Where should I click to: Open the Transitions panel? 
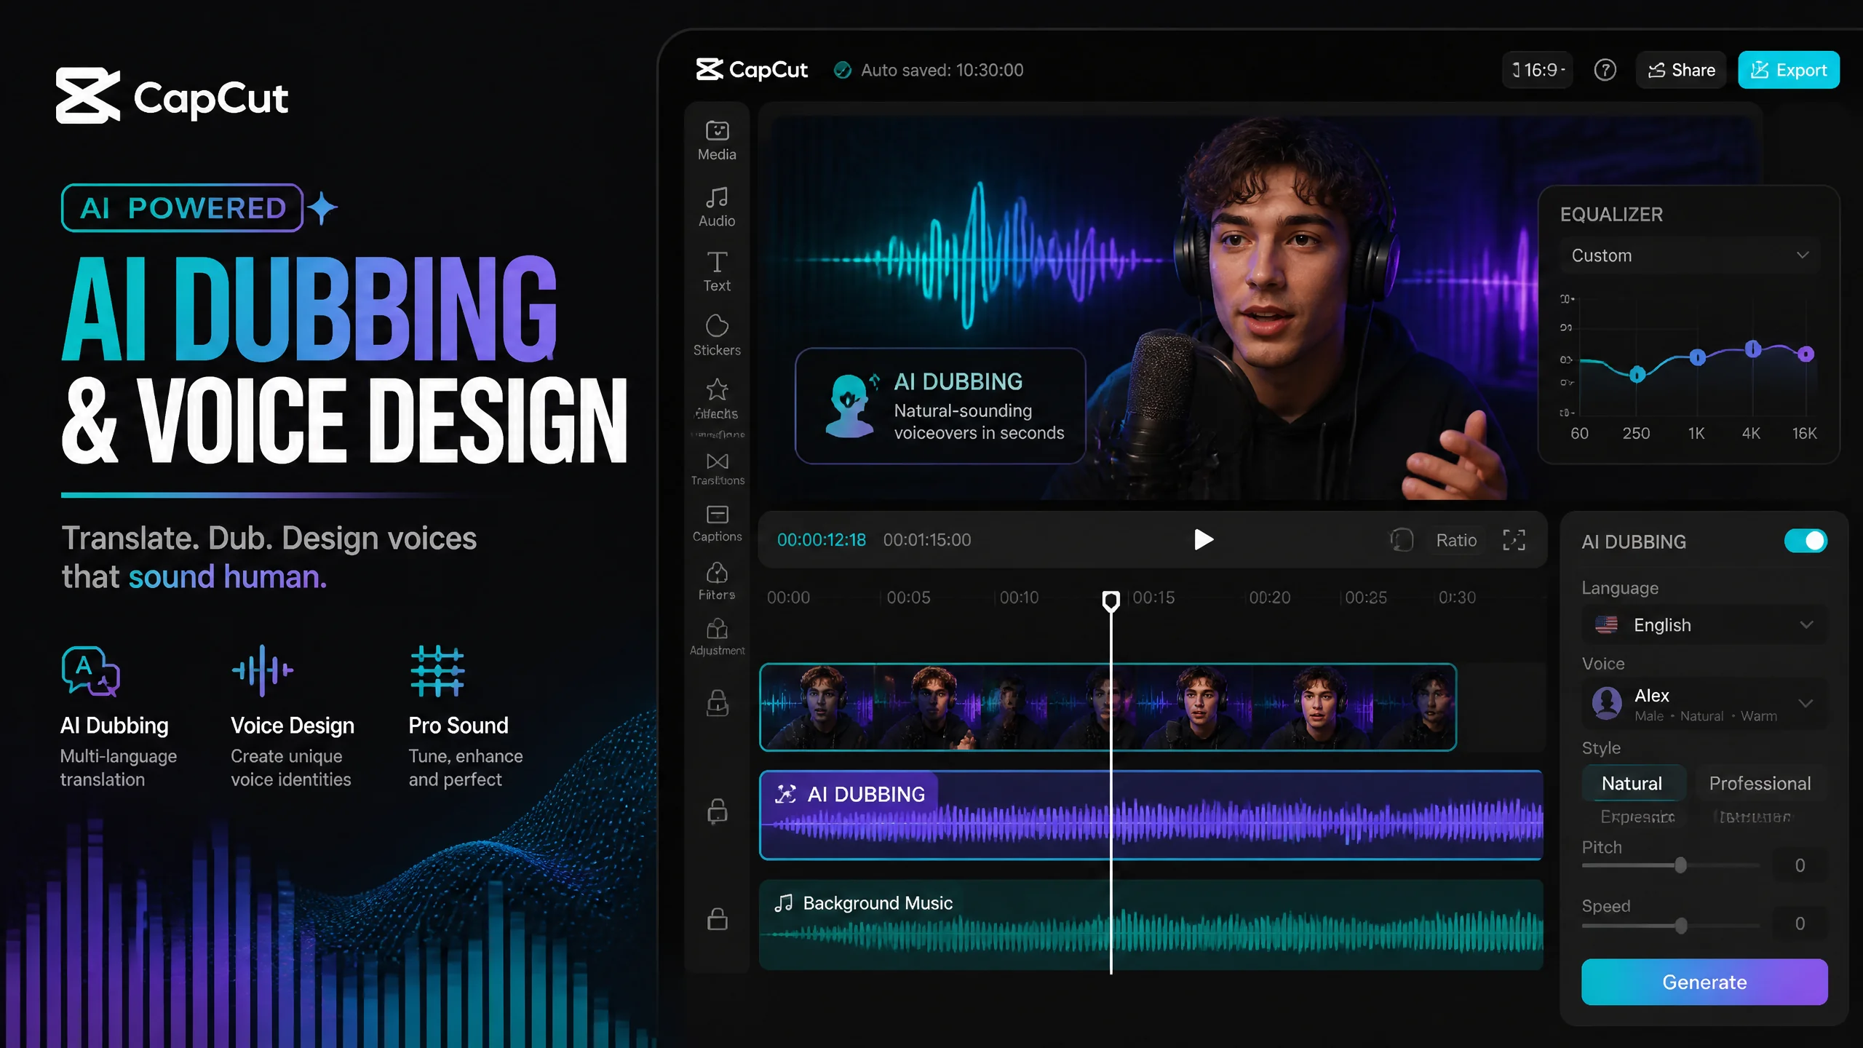tap(718, 469)
